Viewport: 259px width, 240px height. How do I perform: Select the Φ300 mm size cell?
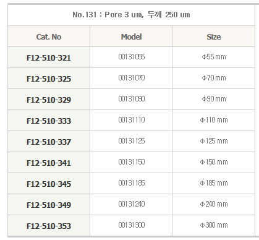[214, 225]
